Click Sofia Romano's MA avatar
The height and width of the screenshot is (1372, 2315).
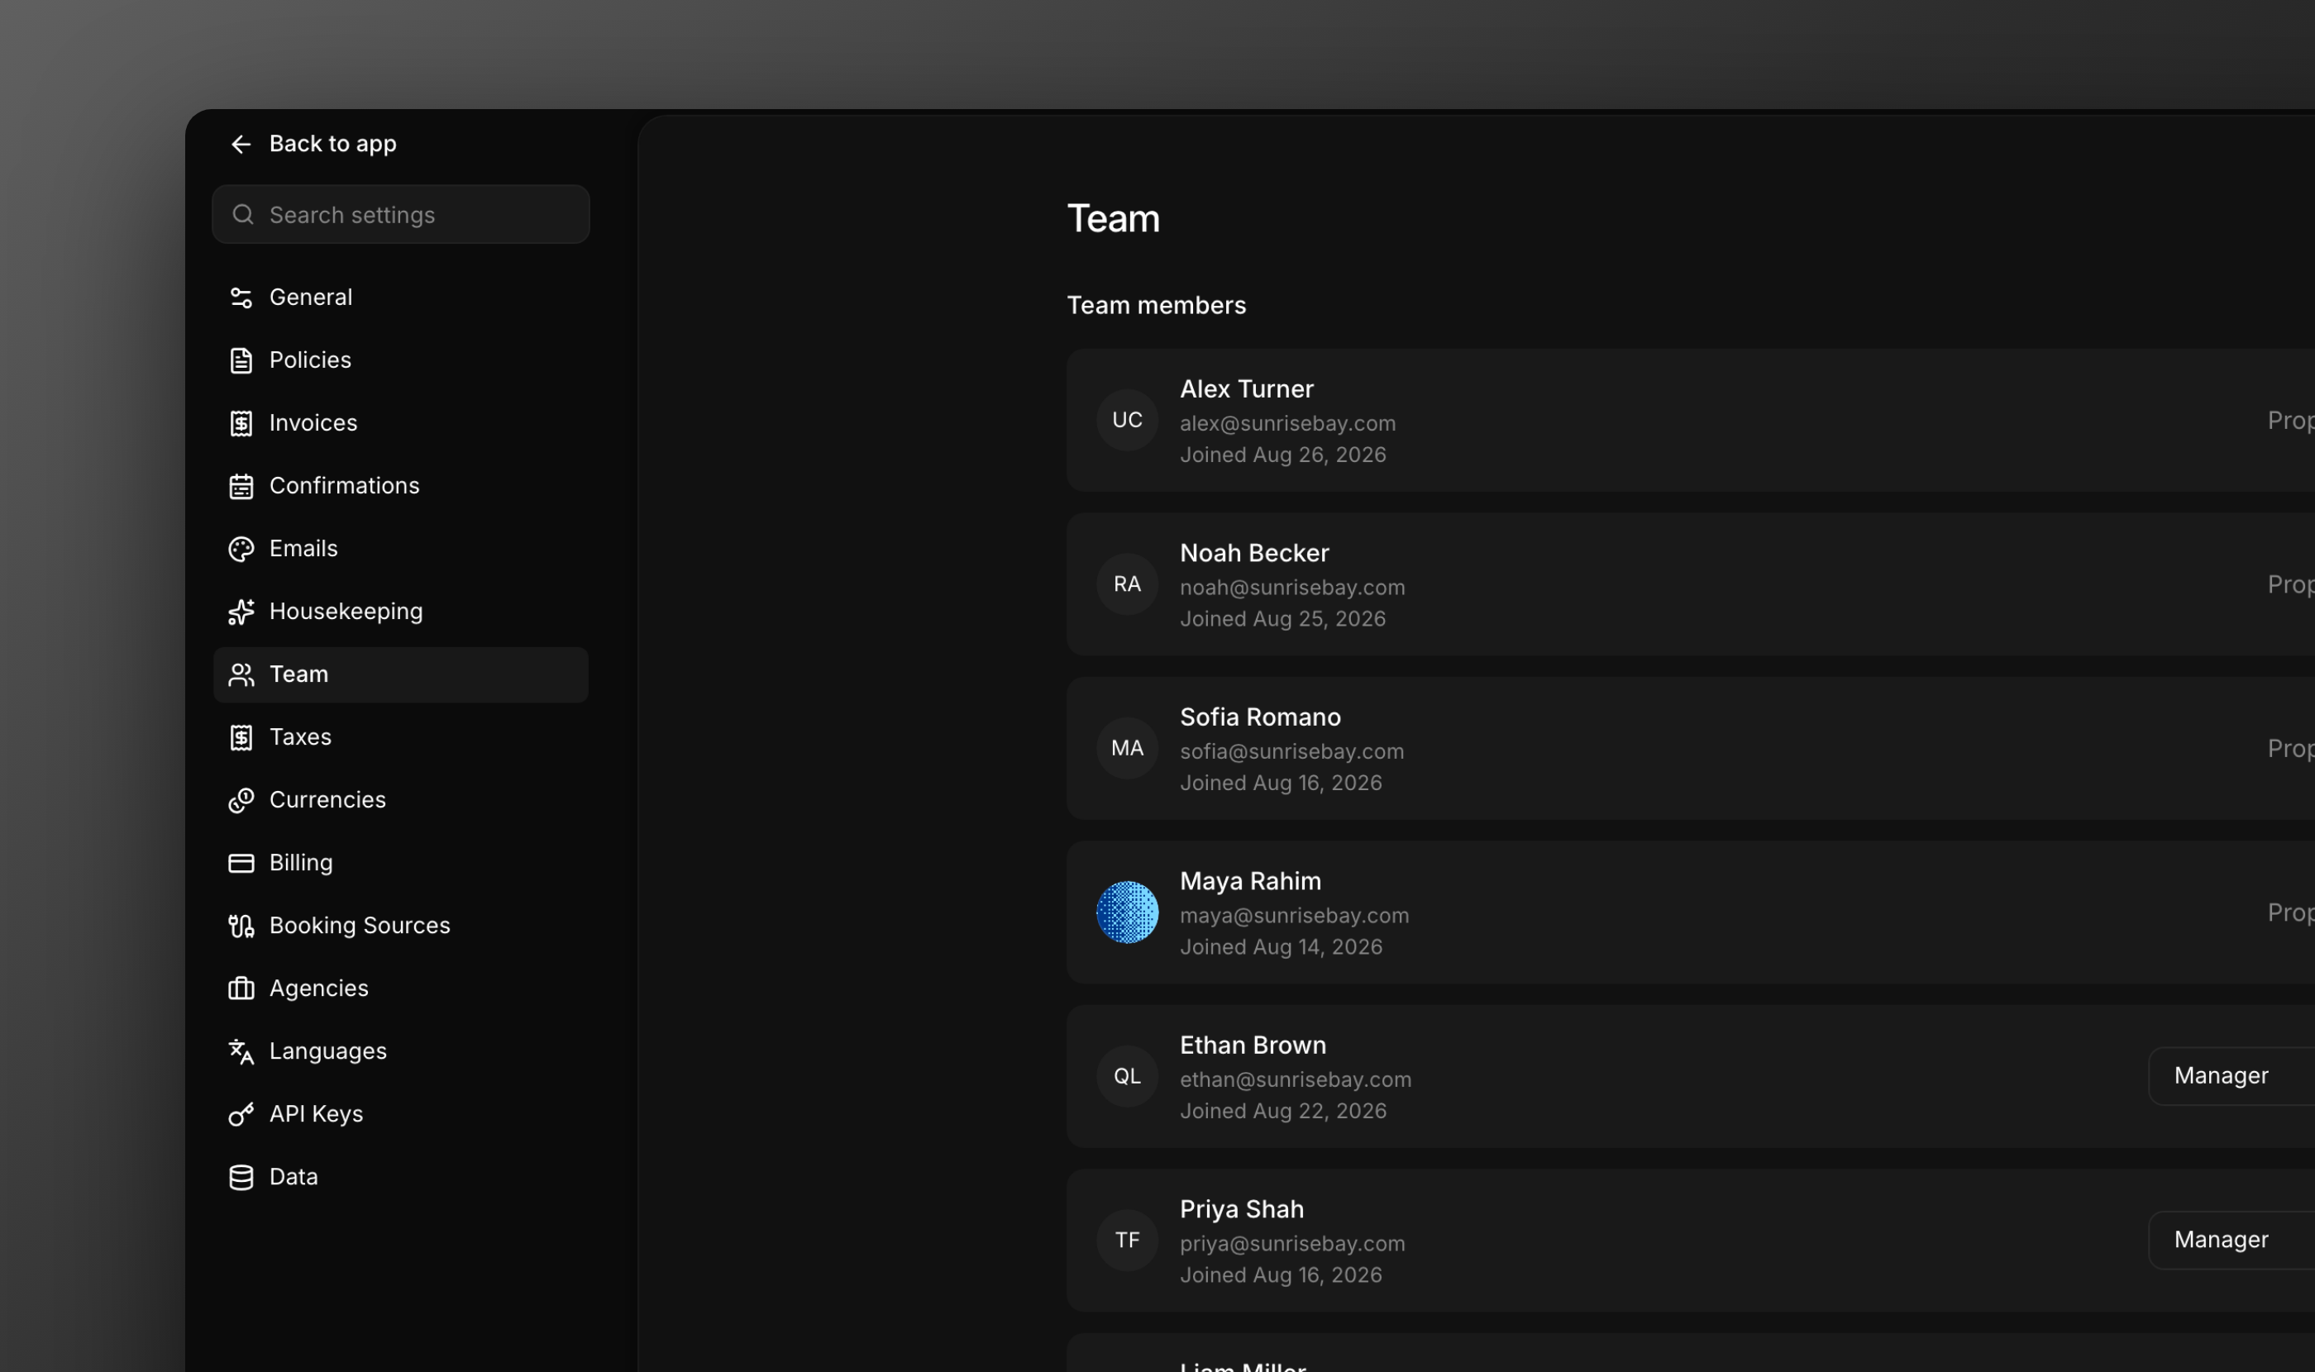tap(1127, 749)
